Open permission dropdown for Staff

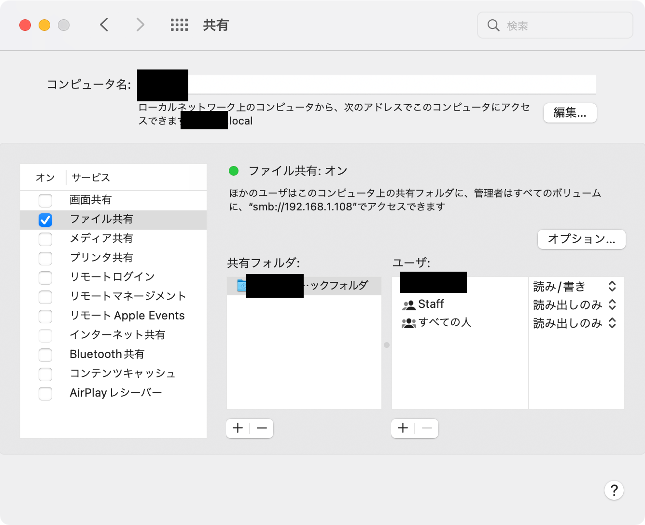pyautogui.click(x=612, y=305)
